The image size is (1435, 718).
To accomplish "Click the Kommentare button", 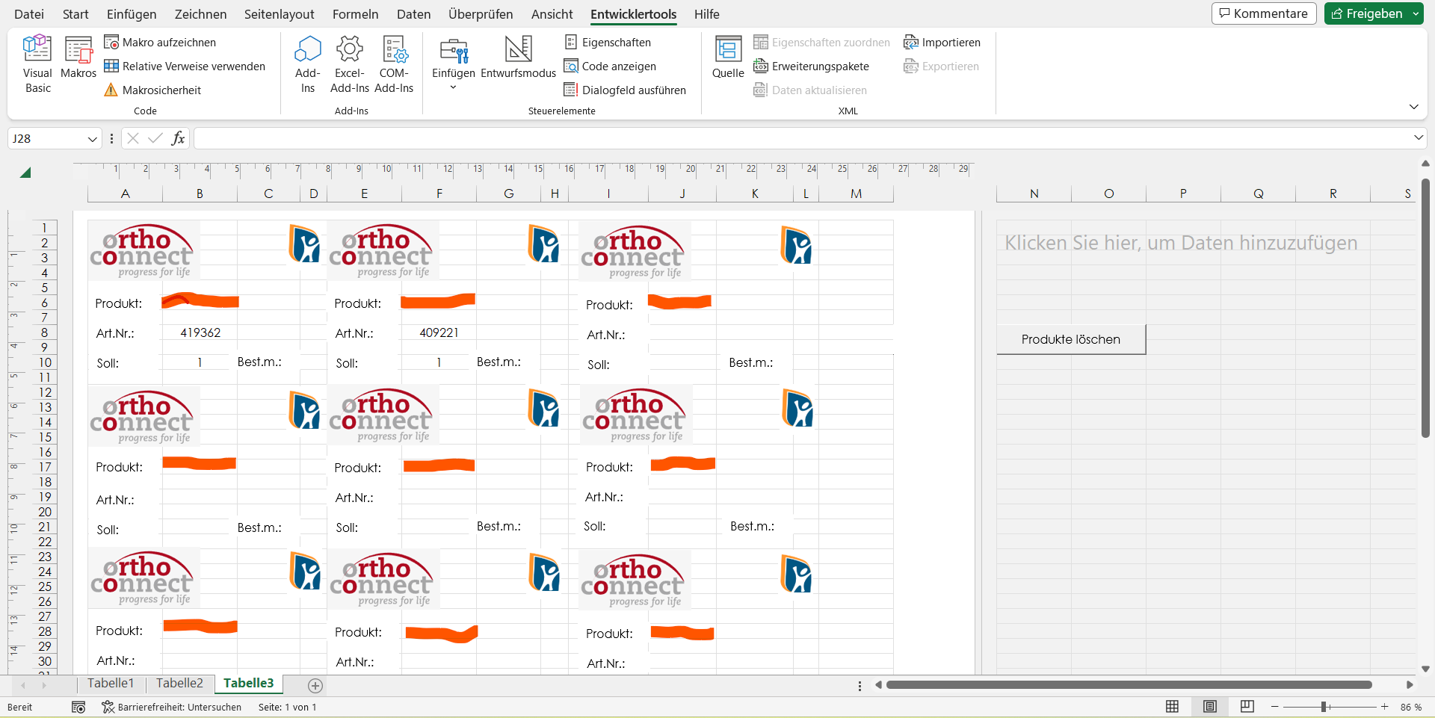I will (x=1263, y=13).
